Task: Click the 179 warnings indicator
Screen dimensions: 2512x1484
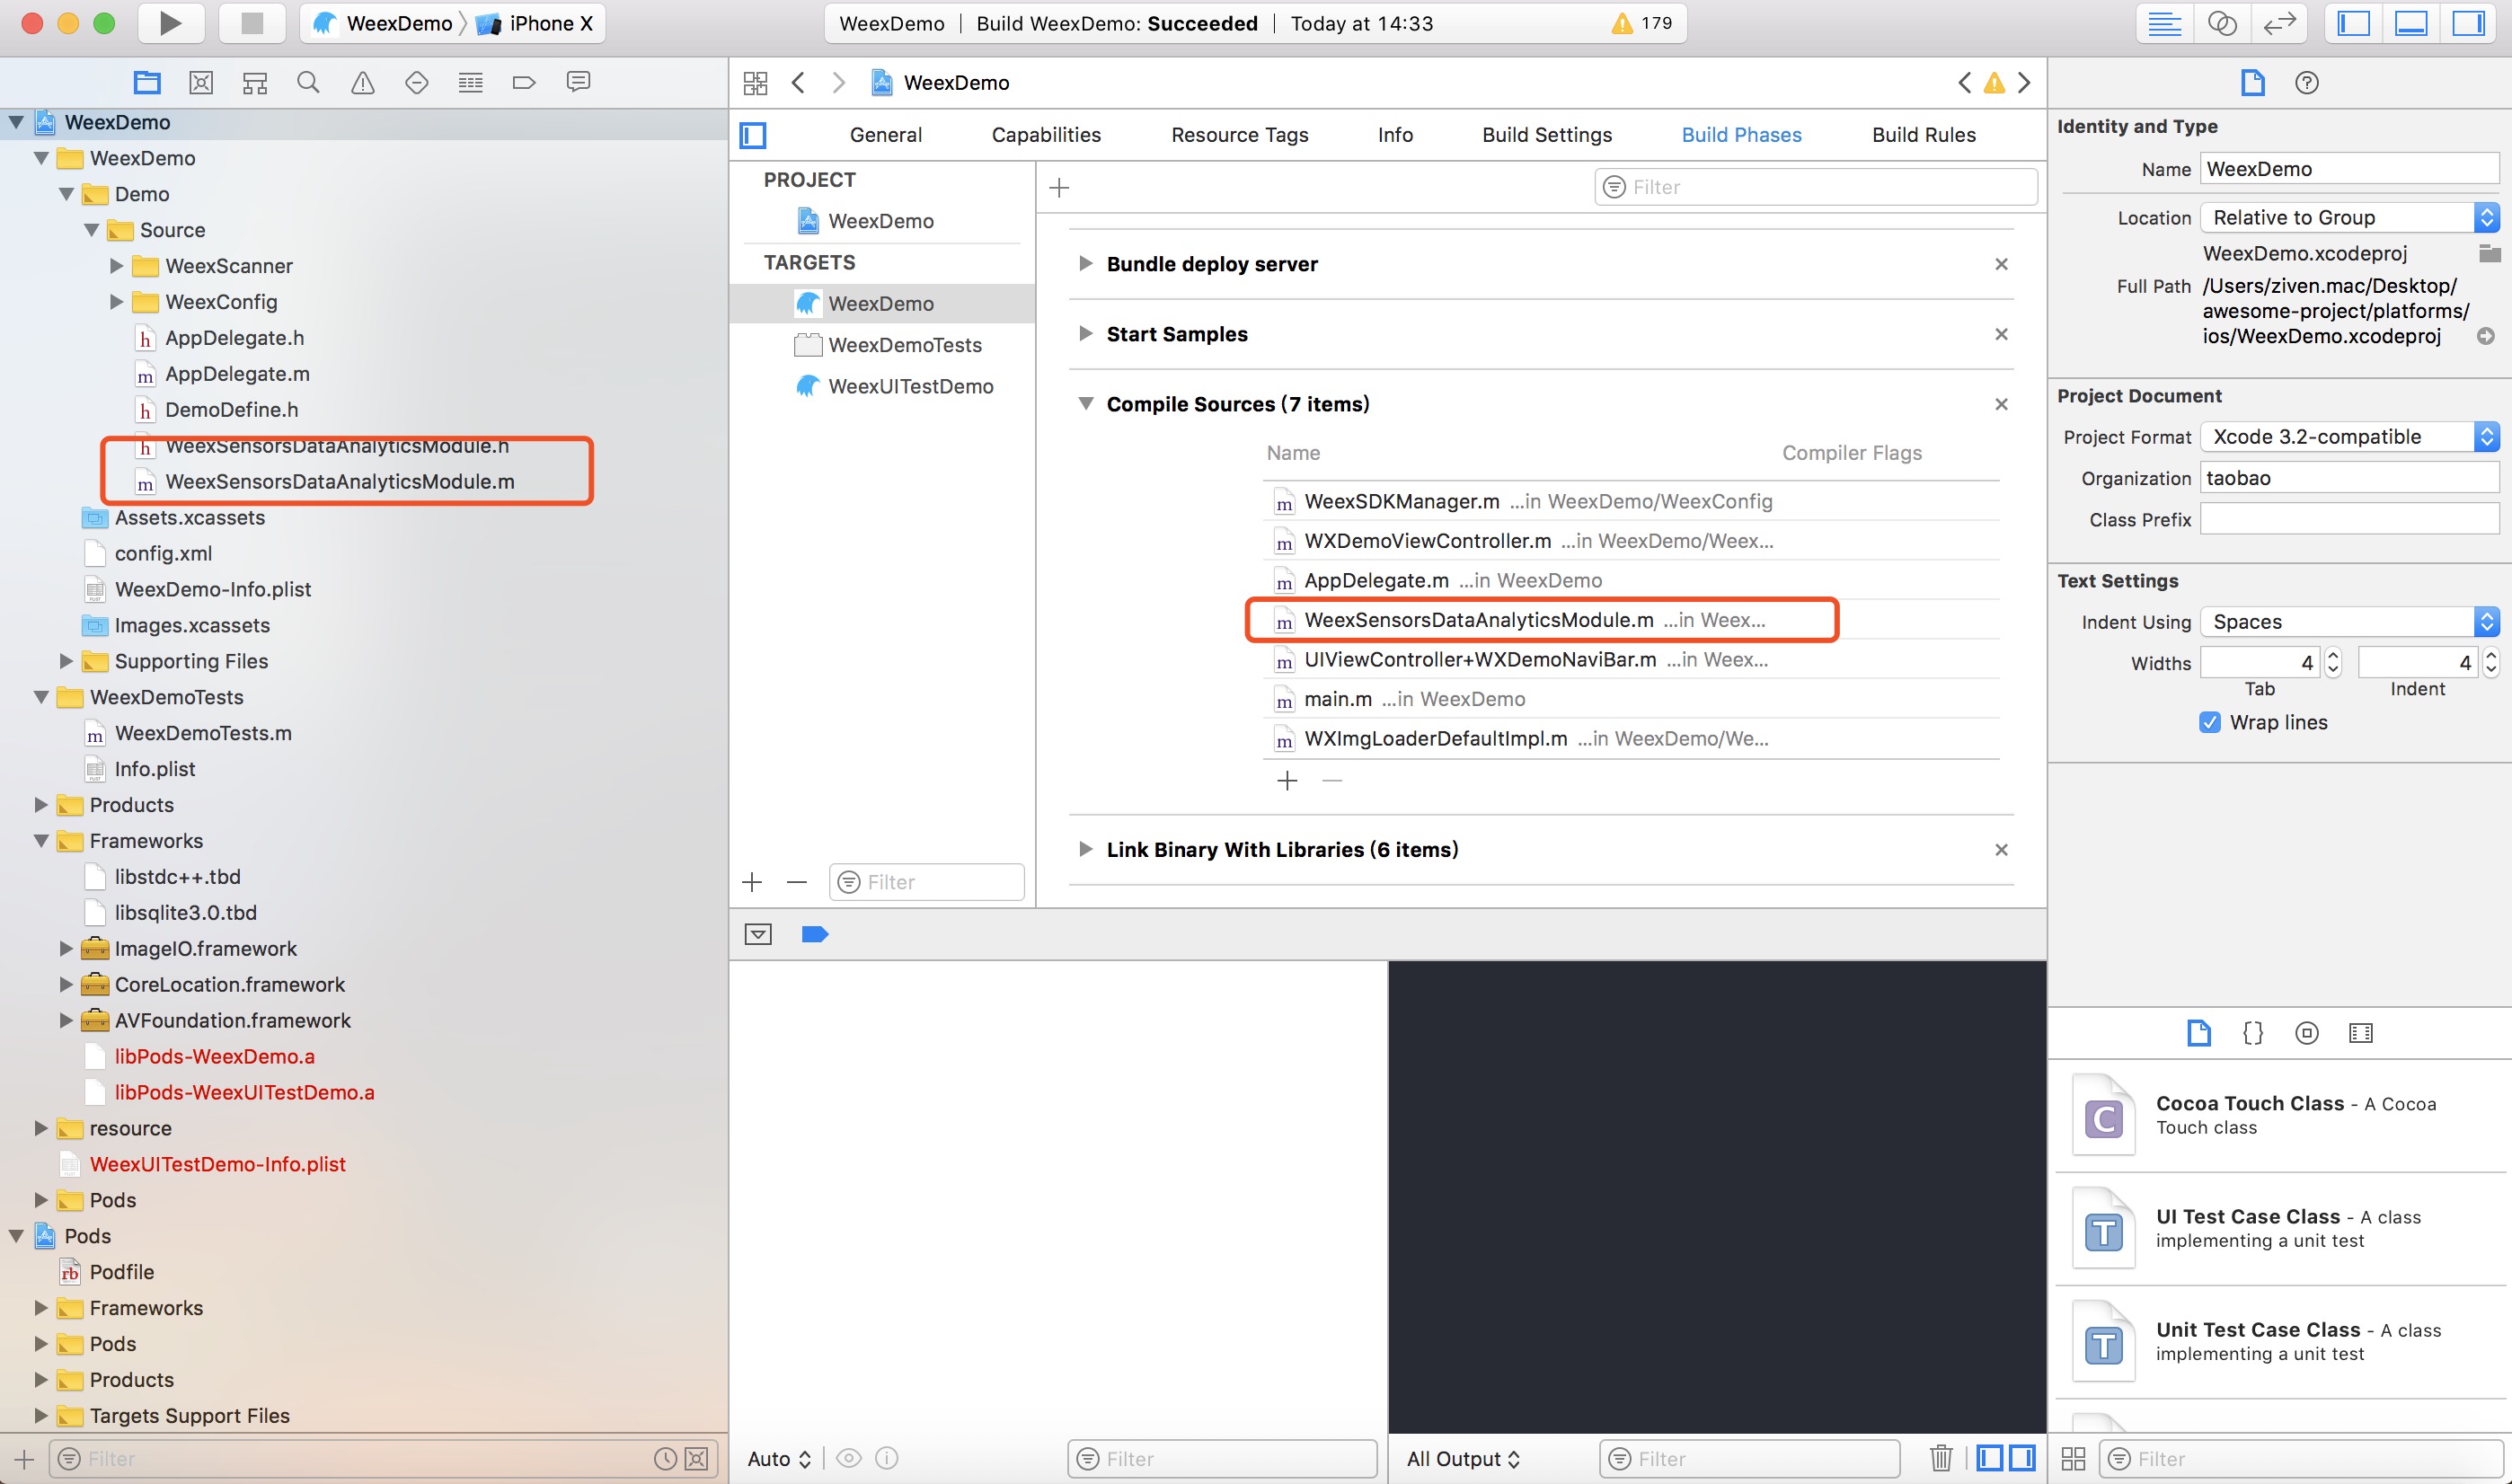Action: pos(1642,23)
